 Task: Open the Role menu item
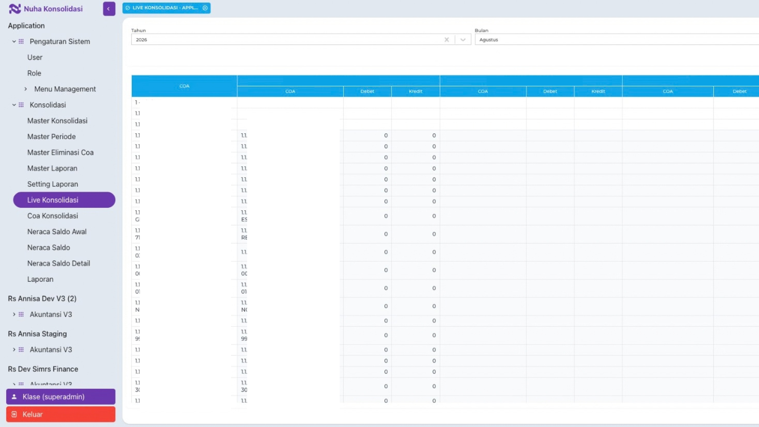(x=34, y=73)
